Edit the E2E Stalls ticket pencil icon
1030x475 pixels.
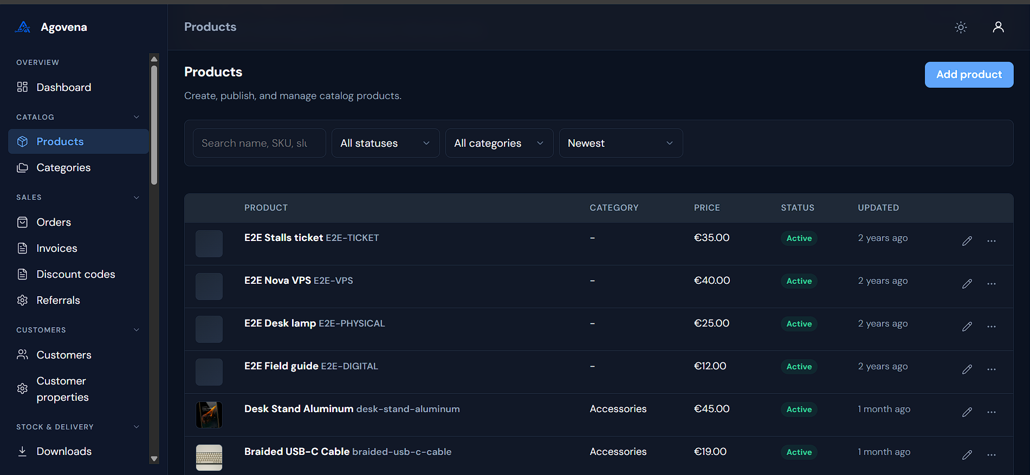tap(967, 241)
